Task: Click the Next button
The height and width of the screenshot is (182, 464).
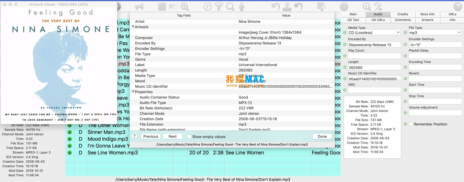Action: click(172, 136)
